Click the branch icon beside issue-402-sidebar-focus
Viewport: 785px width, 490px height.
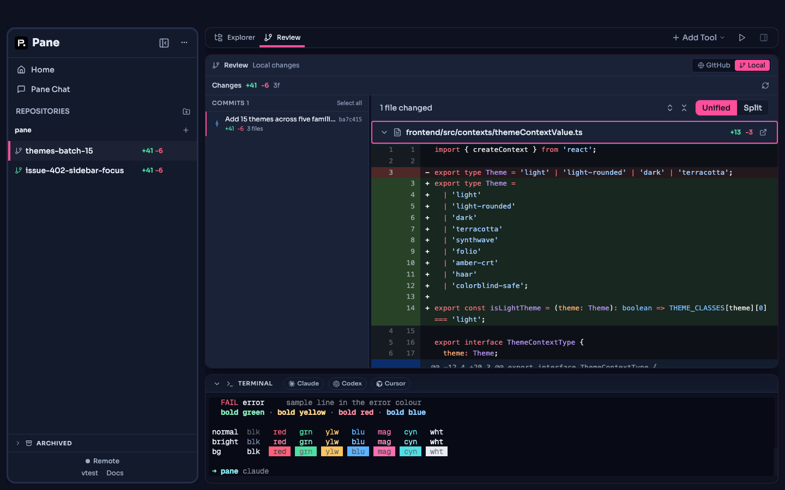point(19,170)
